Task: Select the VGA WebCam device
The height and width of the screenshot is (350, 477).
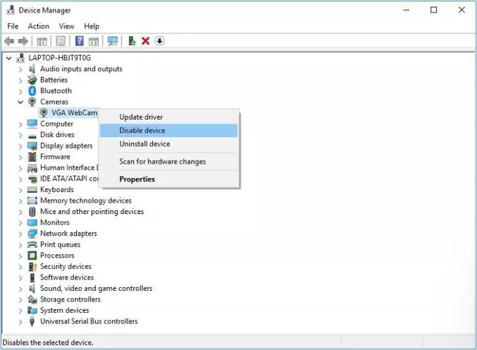Action: [x=74, y=113]
